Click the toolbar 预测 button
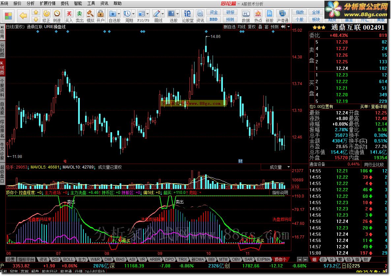Viewport: 391px width, 276px height. (x=230, y=19)
